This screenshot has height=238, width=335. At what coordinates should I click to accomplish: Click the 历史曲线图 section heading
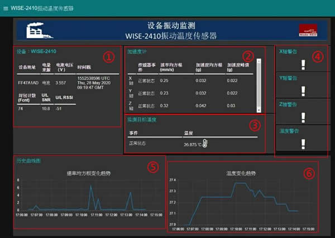coord(28,161)
